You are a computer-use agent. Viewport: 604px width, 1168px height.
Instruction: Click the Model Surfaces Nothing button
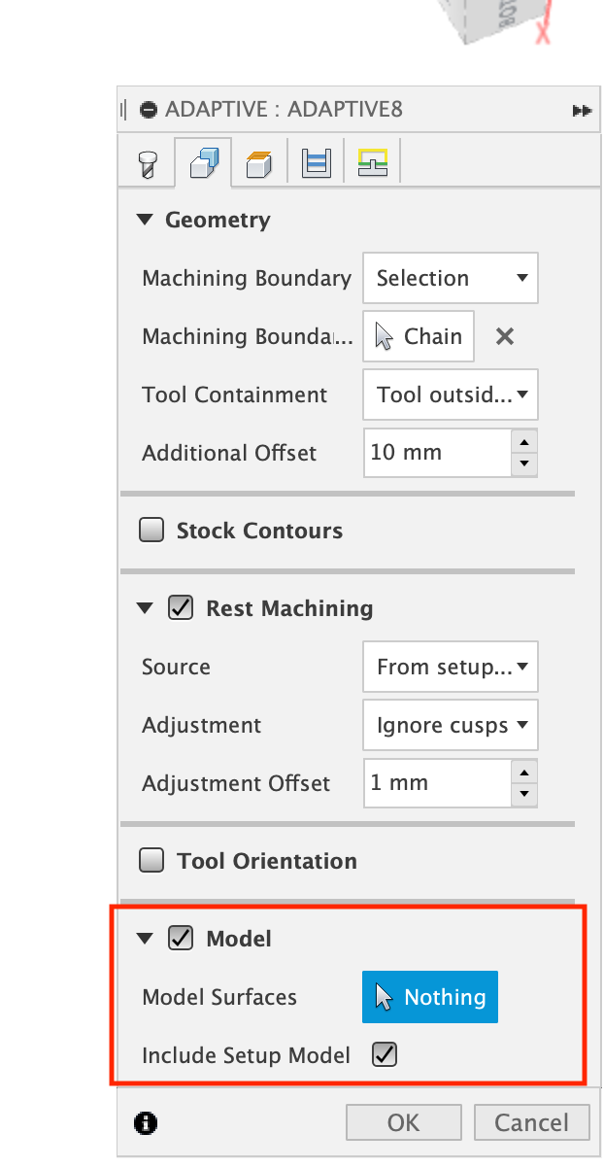pos(430,997)
